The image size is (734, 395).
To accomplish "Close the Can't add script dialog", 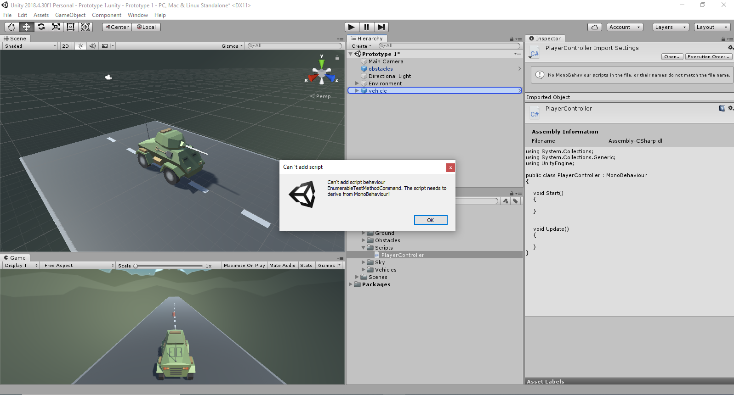I will (450, 167).
